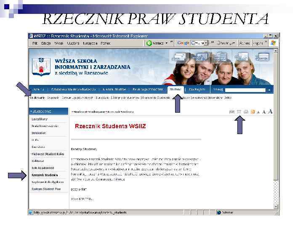Set largest font with the large A icon

[270, 111]
